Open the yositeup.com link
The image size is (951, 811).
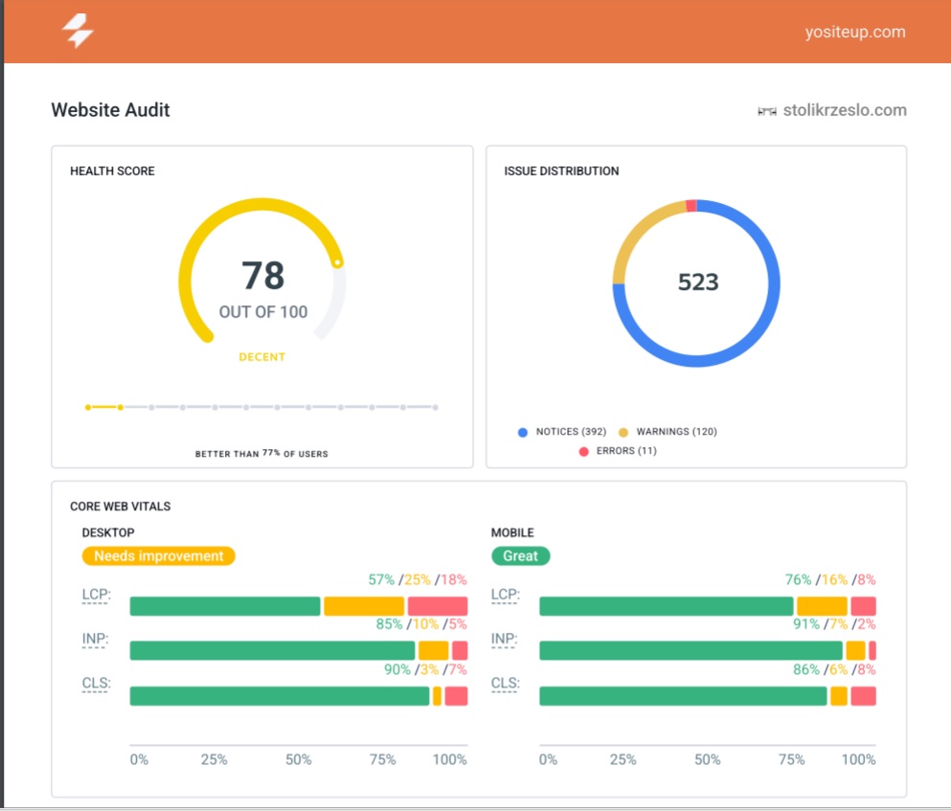[857, 32]
